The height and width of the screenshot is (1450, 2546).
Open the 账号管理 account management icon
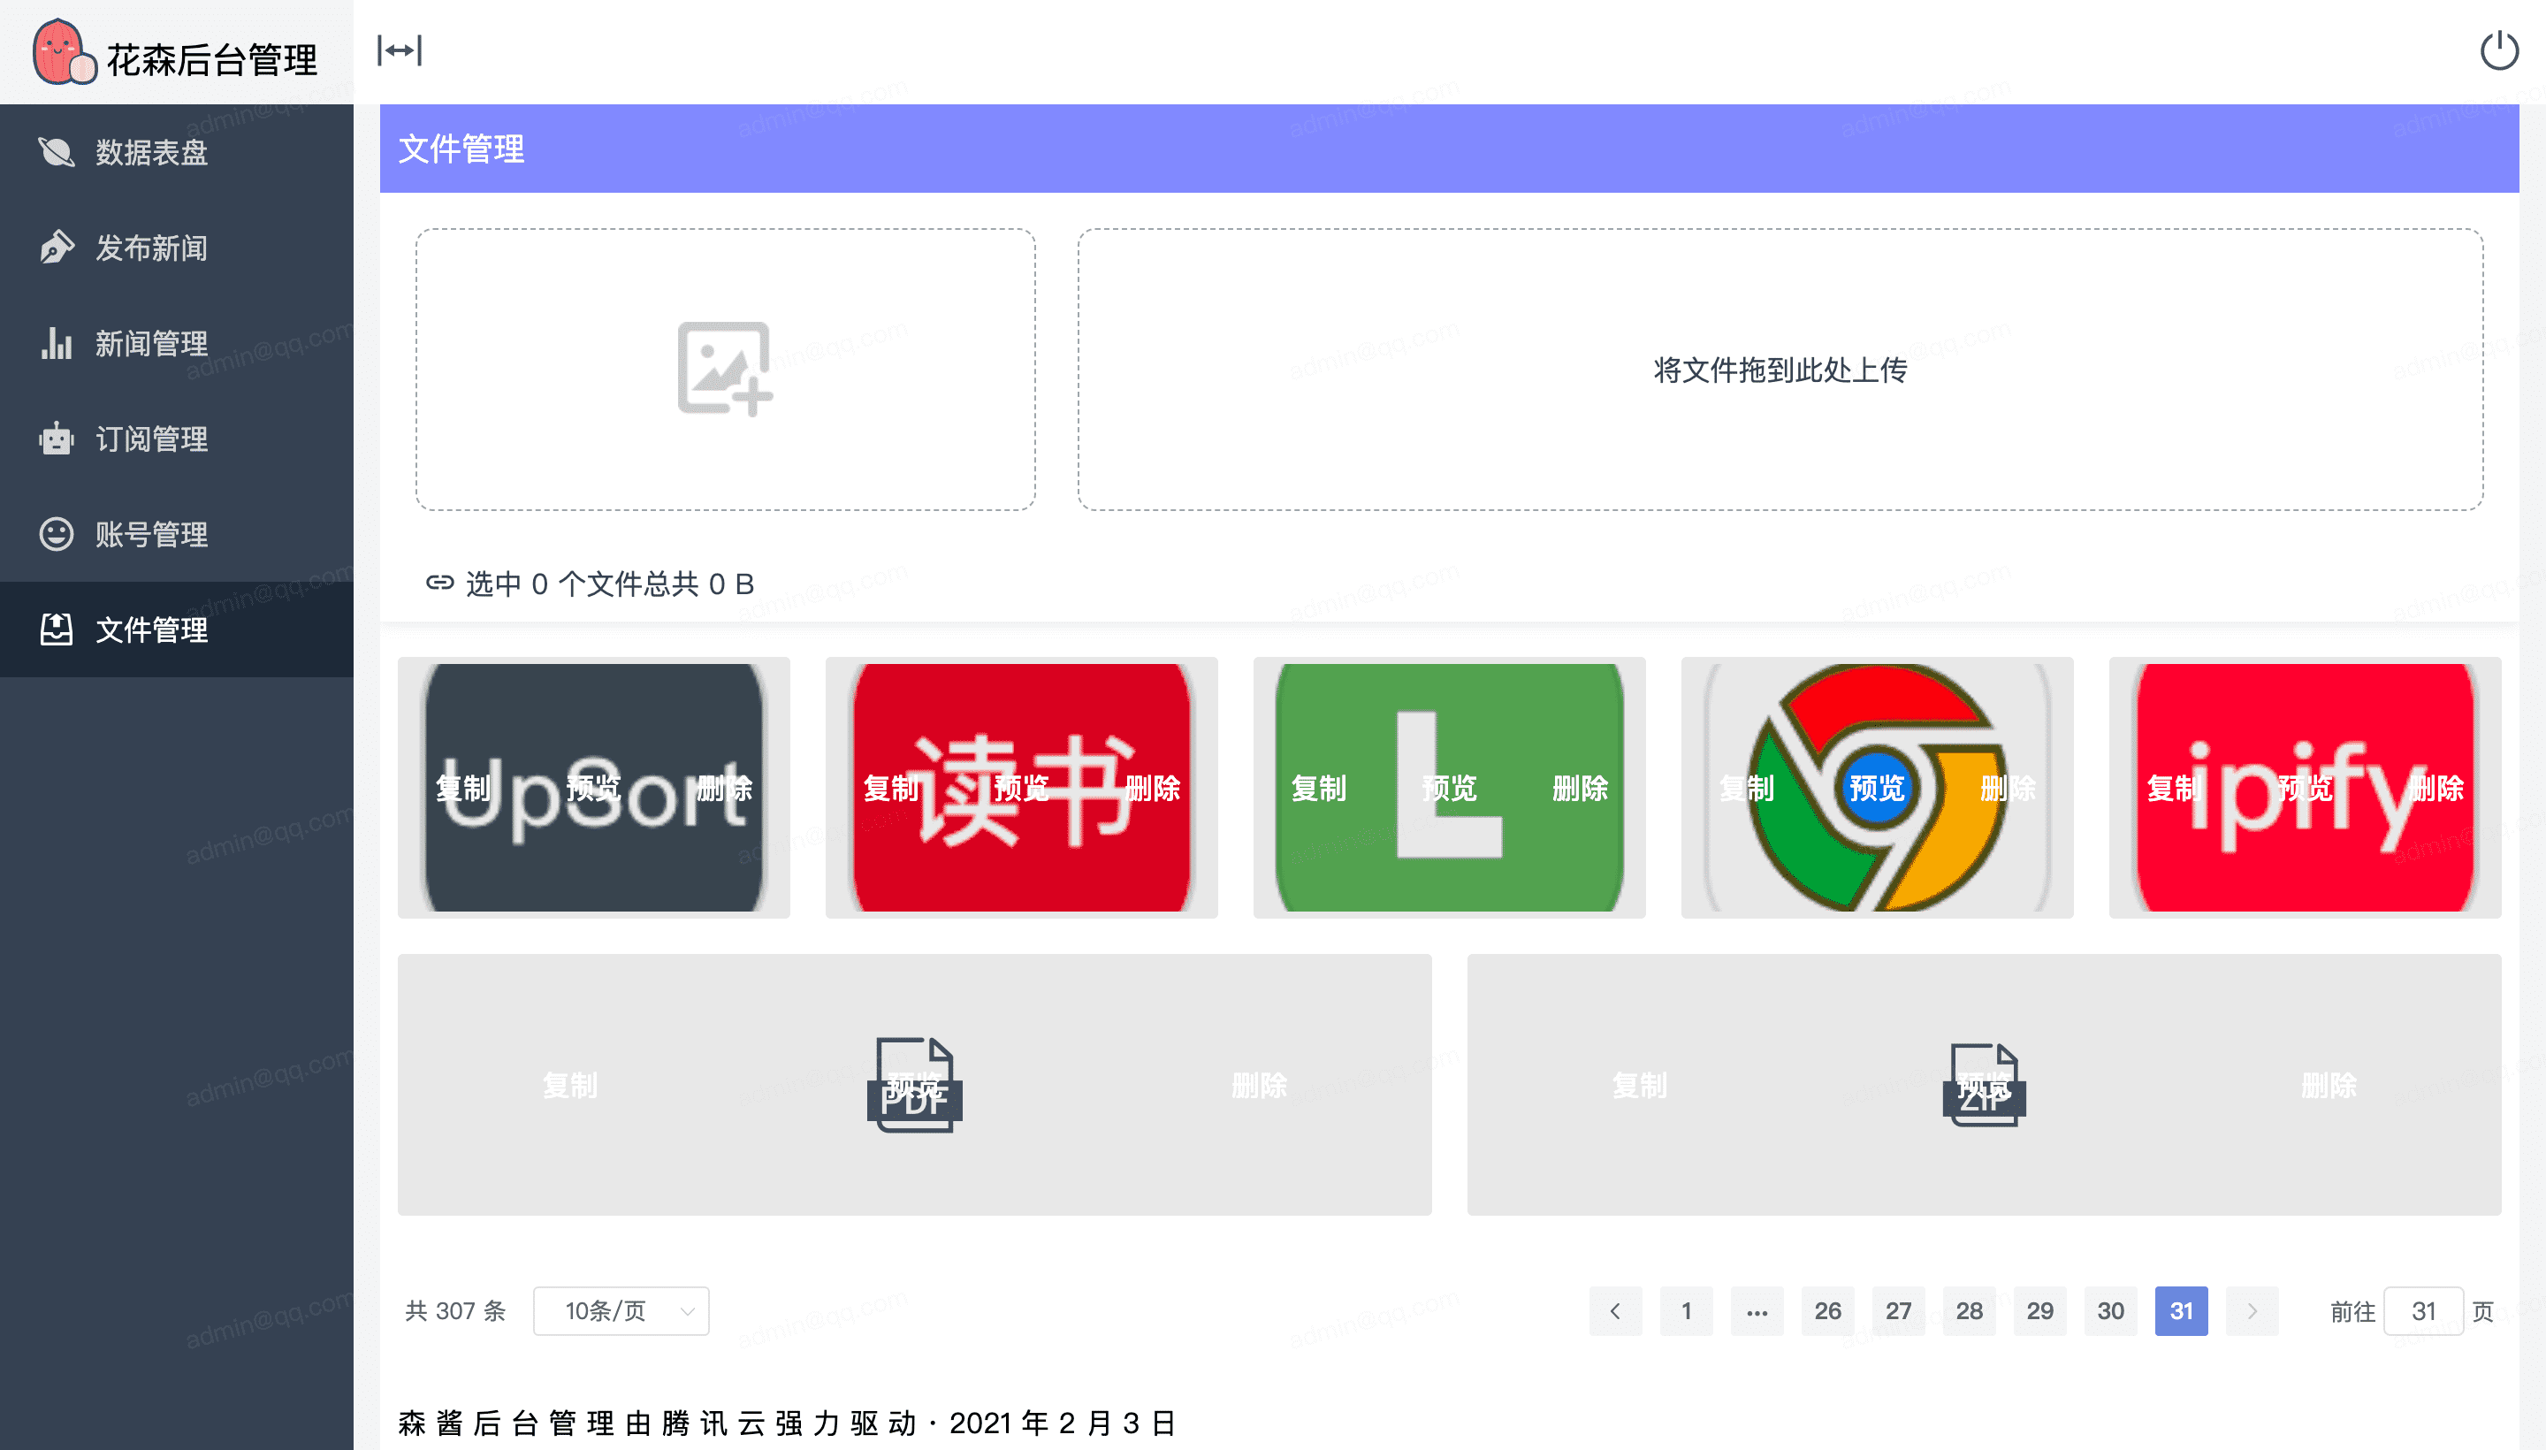(57, 534)
